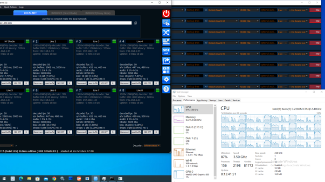Click Disconnect on Line 3
The width and height of the screenshot is (325, 182).
point(82,83)
